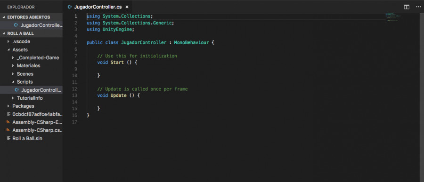Click the split editor icon

coord(407,7)
